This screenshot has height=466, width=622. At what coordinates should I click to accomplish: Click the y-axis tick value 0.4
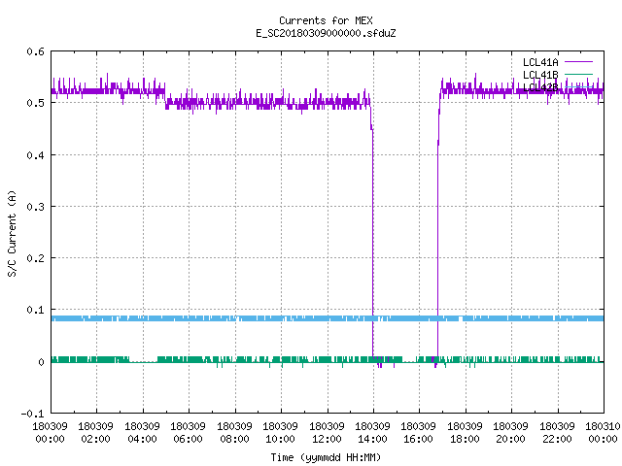click(x=35, y=155)
